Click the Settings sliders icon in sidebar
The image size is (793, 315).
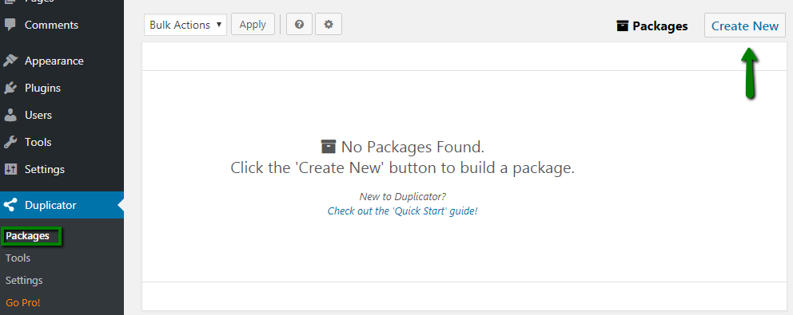(x=10, y=169)
